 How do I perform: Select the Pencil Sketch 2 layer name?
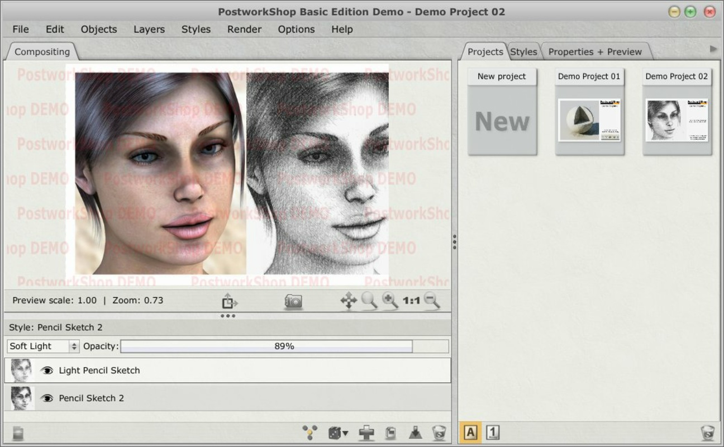[92, 398]
